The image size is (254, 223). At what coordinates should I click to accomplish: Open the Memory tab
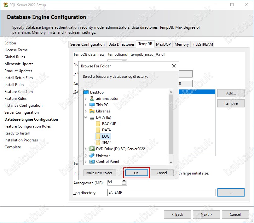coord(182,44)
